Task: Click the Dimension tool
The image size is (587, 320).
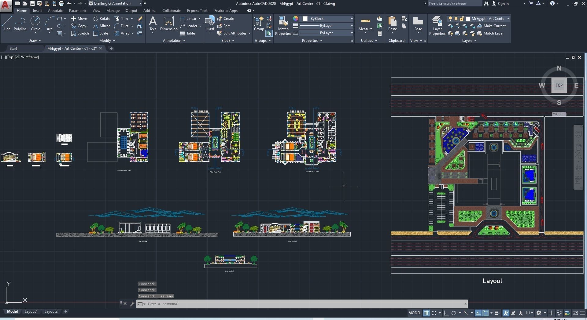Action: (169, 24)
